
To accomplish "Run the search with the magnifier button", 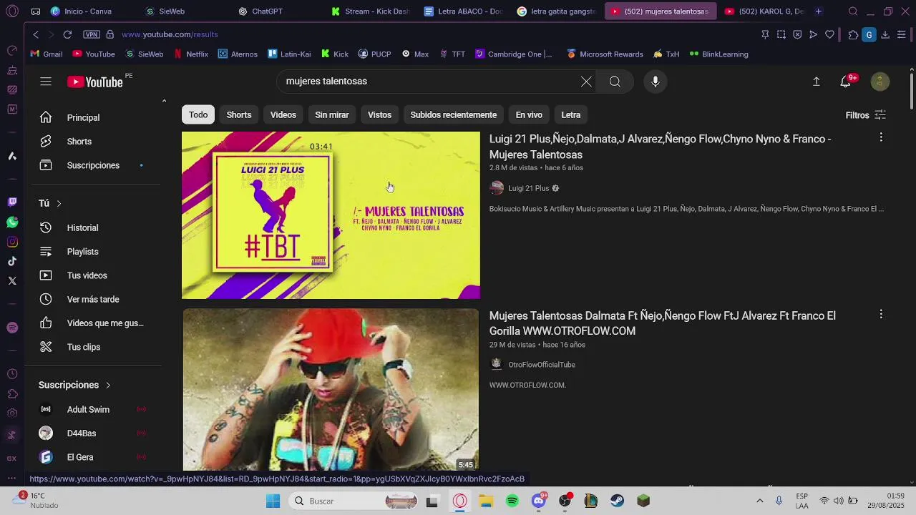I will pyautogui.click(x=615, y=82).
